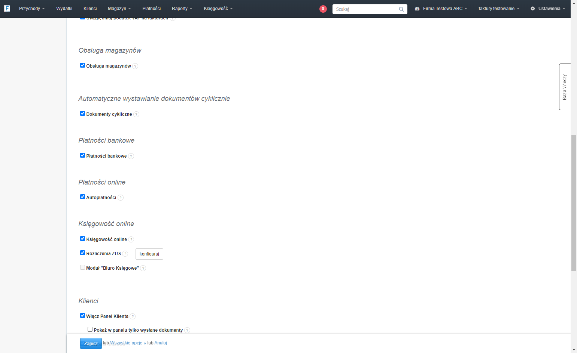This screenshot has height=353, width=577.
Task: Click the Zapisz save button
Action: (91, 344)
